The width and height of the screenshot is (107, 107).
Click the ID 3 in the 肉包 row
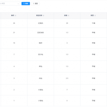coord(14,78)
